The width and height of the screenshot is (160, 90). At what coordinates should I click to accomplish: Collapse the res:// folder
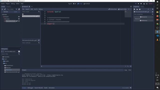coord(2,59)
